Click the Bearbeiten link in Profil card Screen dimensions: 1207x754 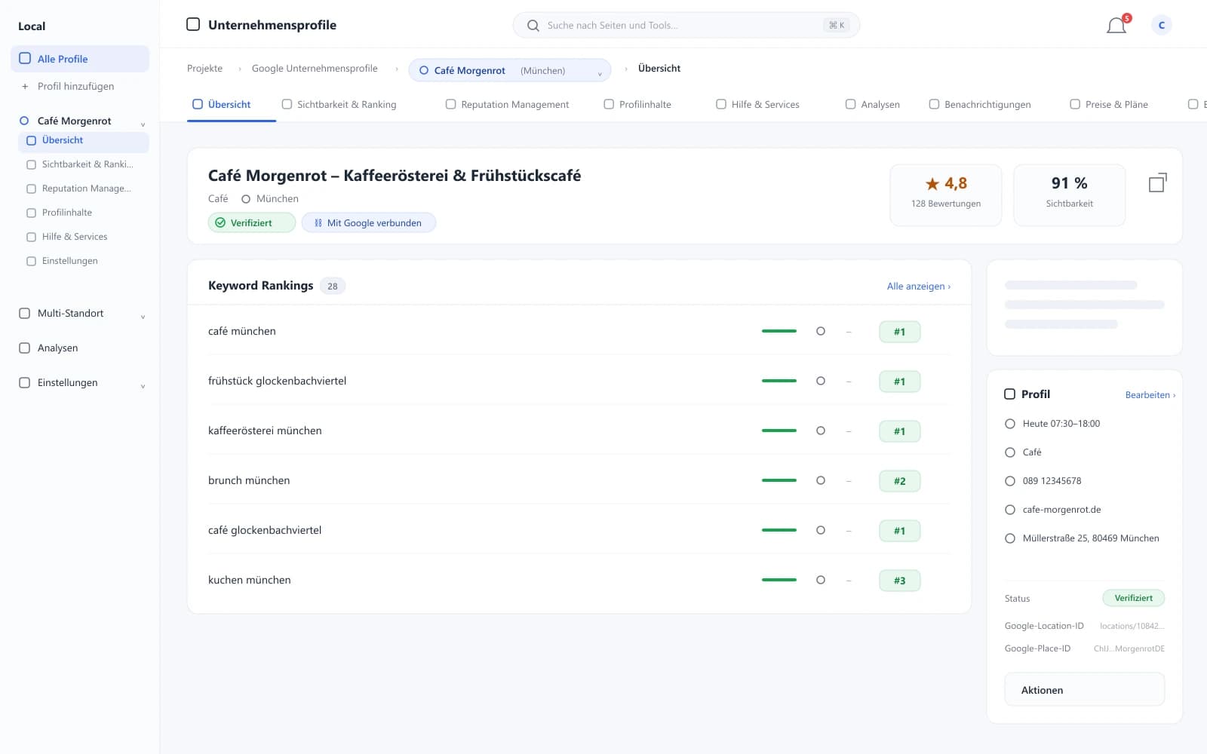tap(1150, 395)
